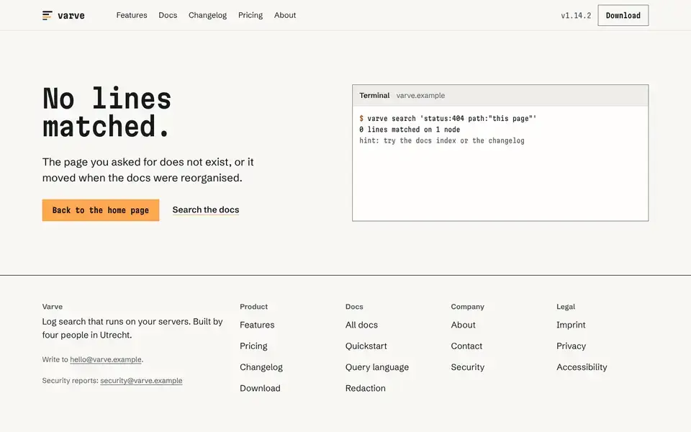The height and width of the screenshot is (432, 691).
Task: Open Features in footer Product column
Action: (x=257, y=325)
